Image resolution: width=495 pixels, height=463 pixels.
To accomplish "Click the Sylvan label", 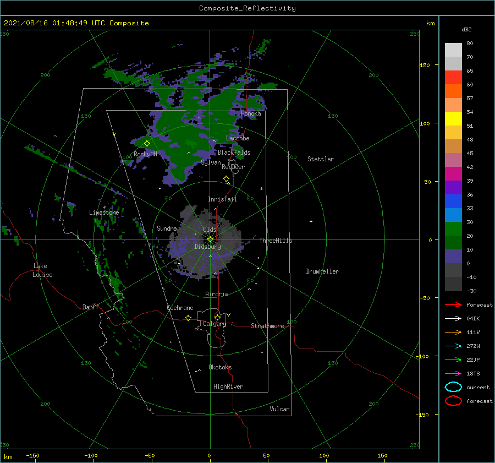I will (211, 162).
